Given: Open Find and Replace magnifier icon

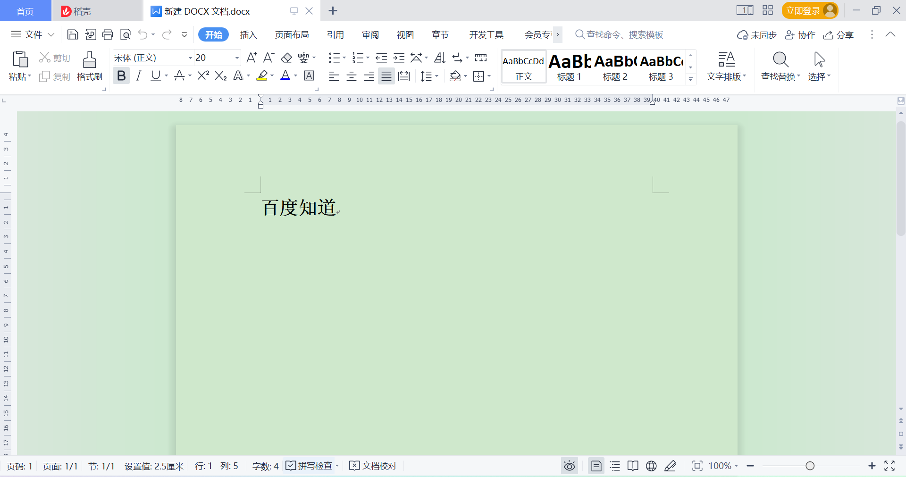Looking at the screenshot, I should pos(780,59).
